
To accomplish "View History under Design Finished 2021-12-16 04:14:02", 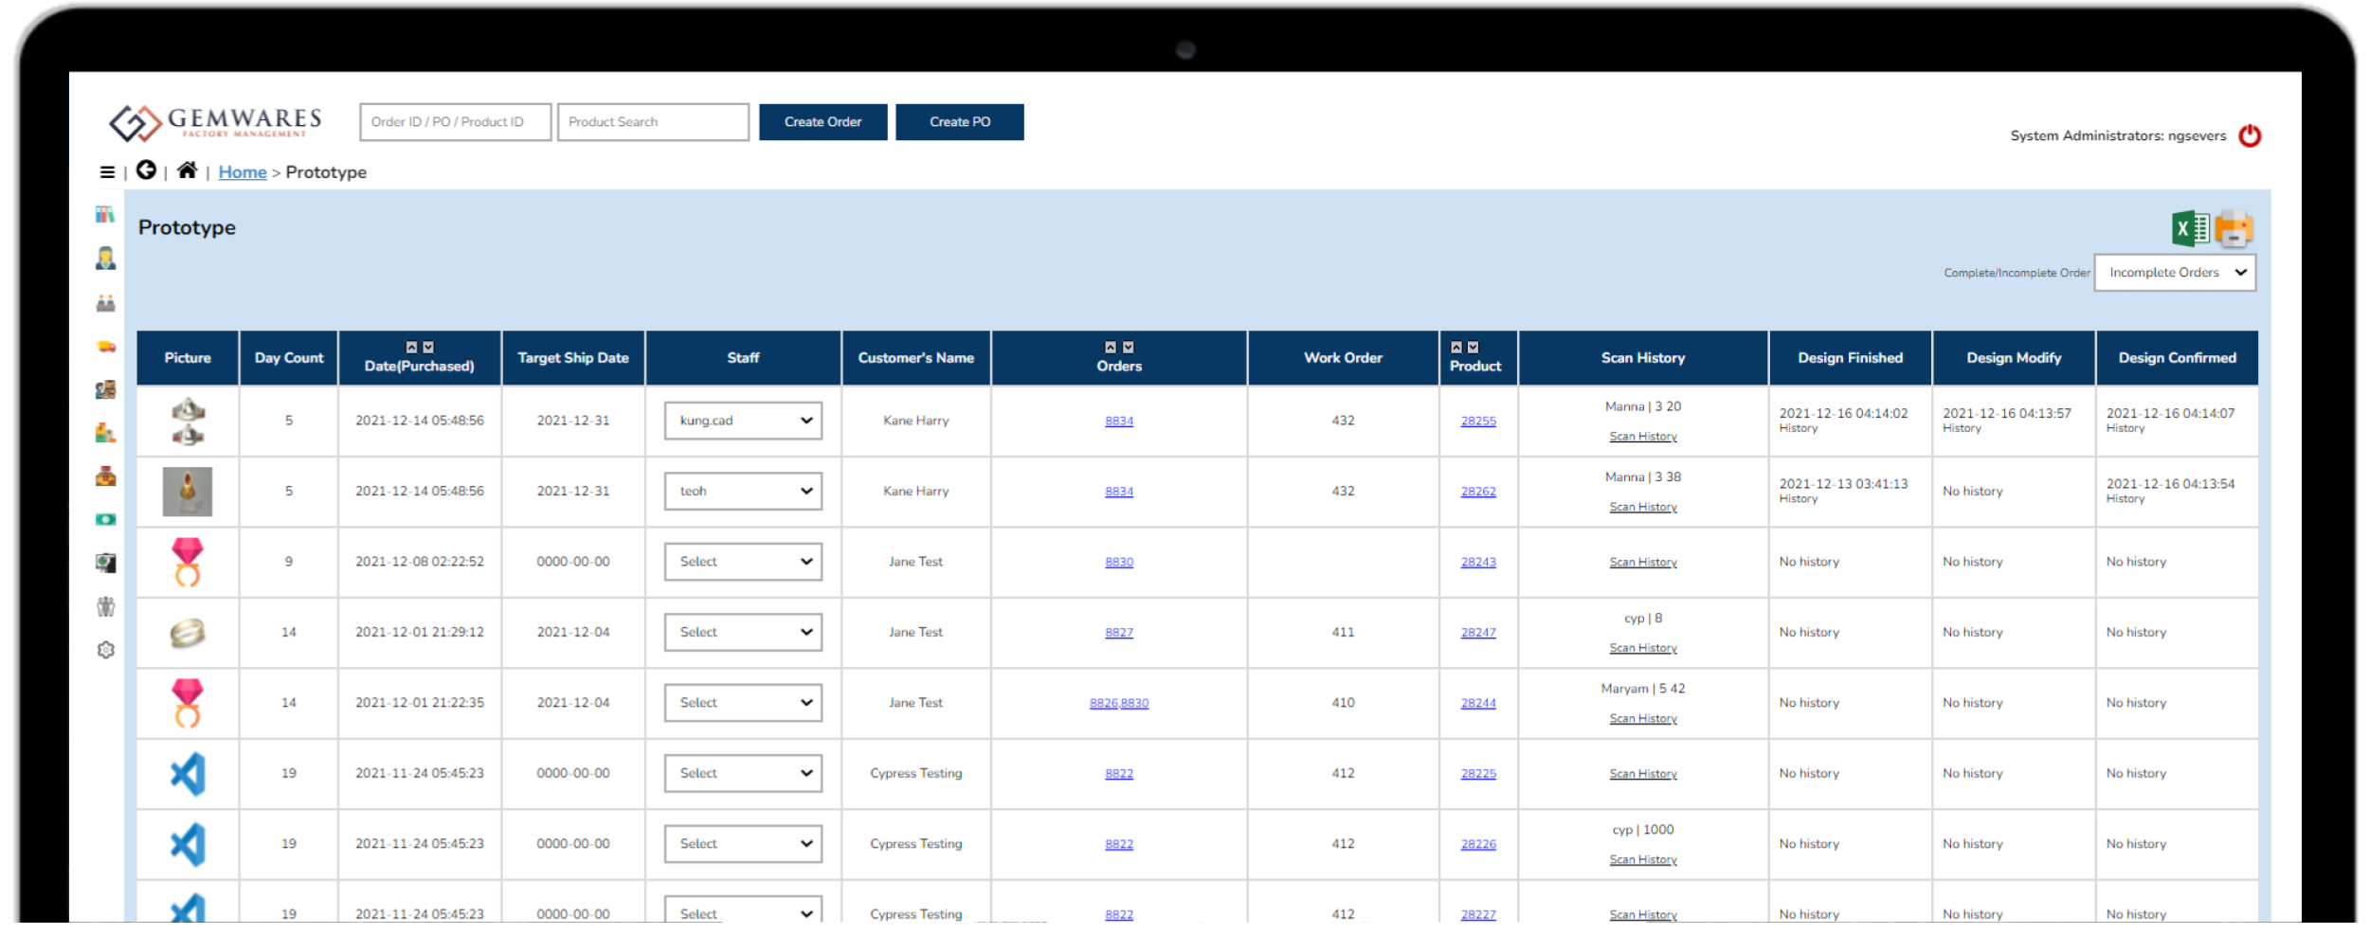I will point(1798,429).
